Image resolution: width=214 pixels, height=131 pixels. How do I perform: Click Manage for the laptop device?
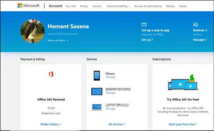point(111,109)
